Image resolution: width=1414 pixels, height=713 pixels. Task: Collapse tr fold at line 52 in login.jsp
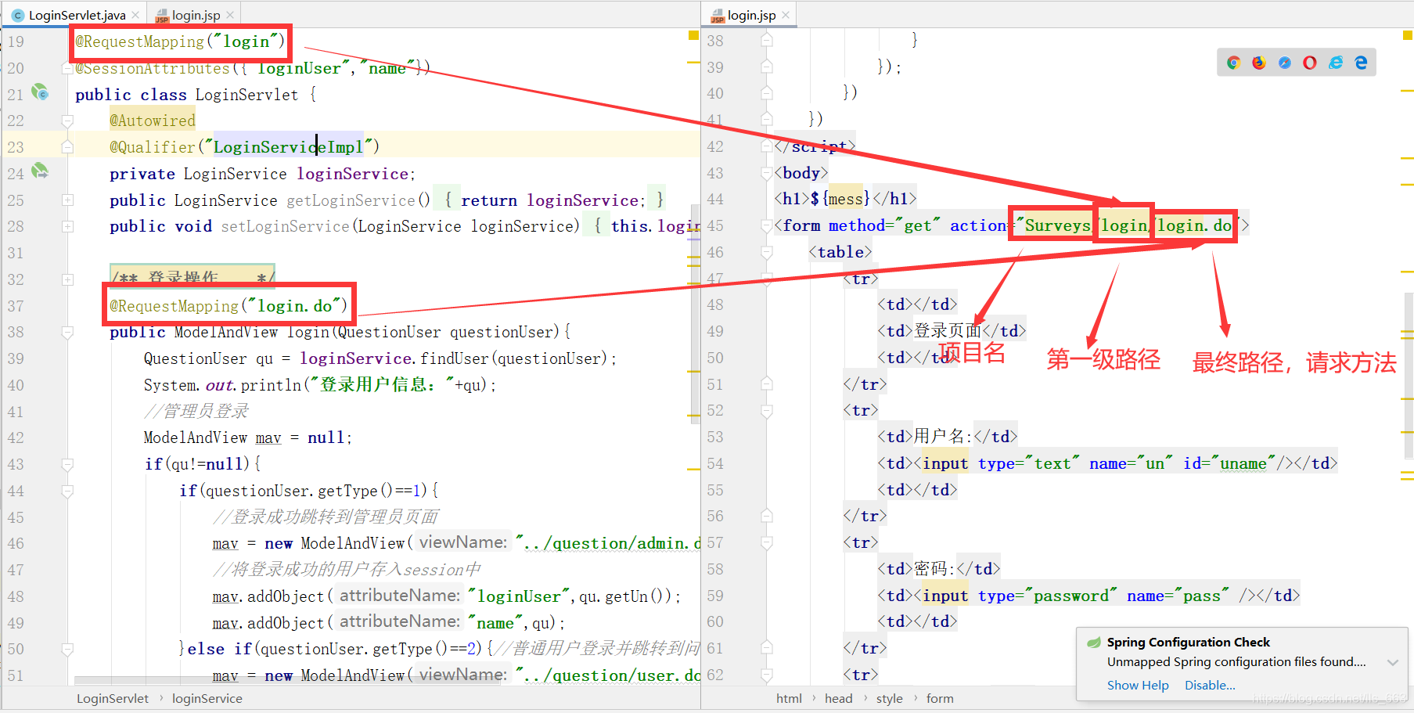tap(767, 411)
